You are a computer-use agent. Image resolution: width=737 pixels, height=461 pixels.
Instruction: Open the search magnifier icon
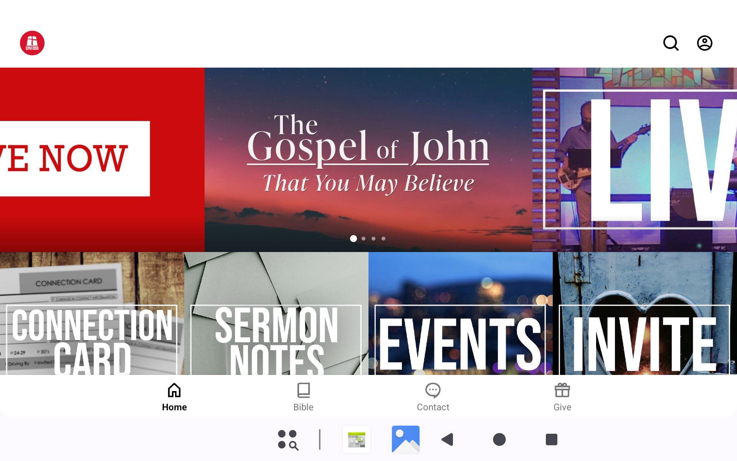pos(671,43)
